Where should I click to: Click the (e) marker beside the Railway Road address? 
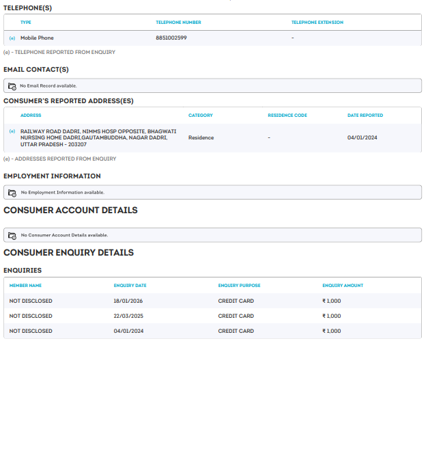tap(12, 131)
